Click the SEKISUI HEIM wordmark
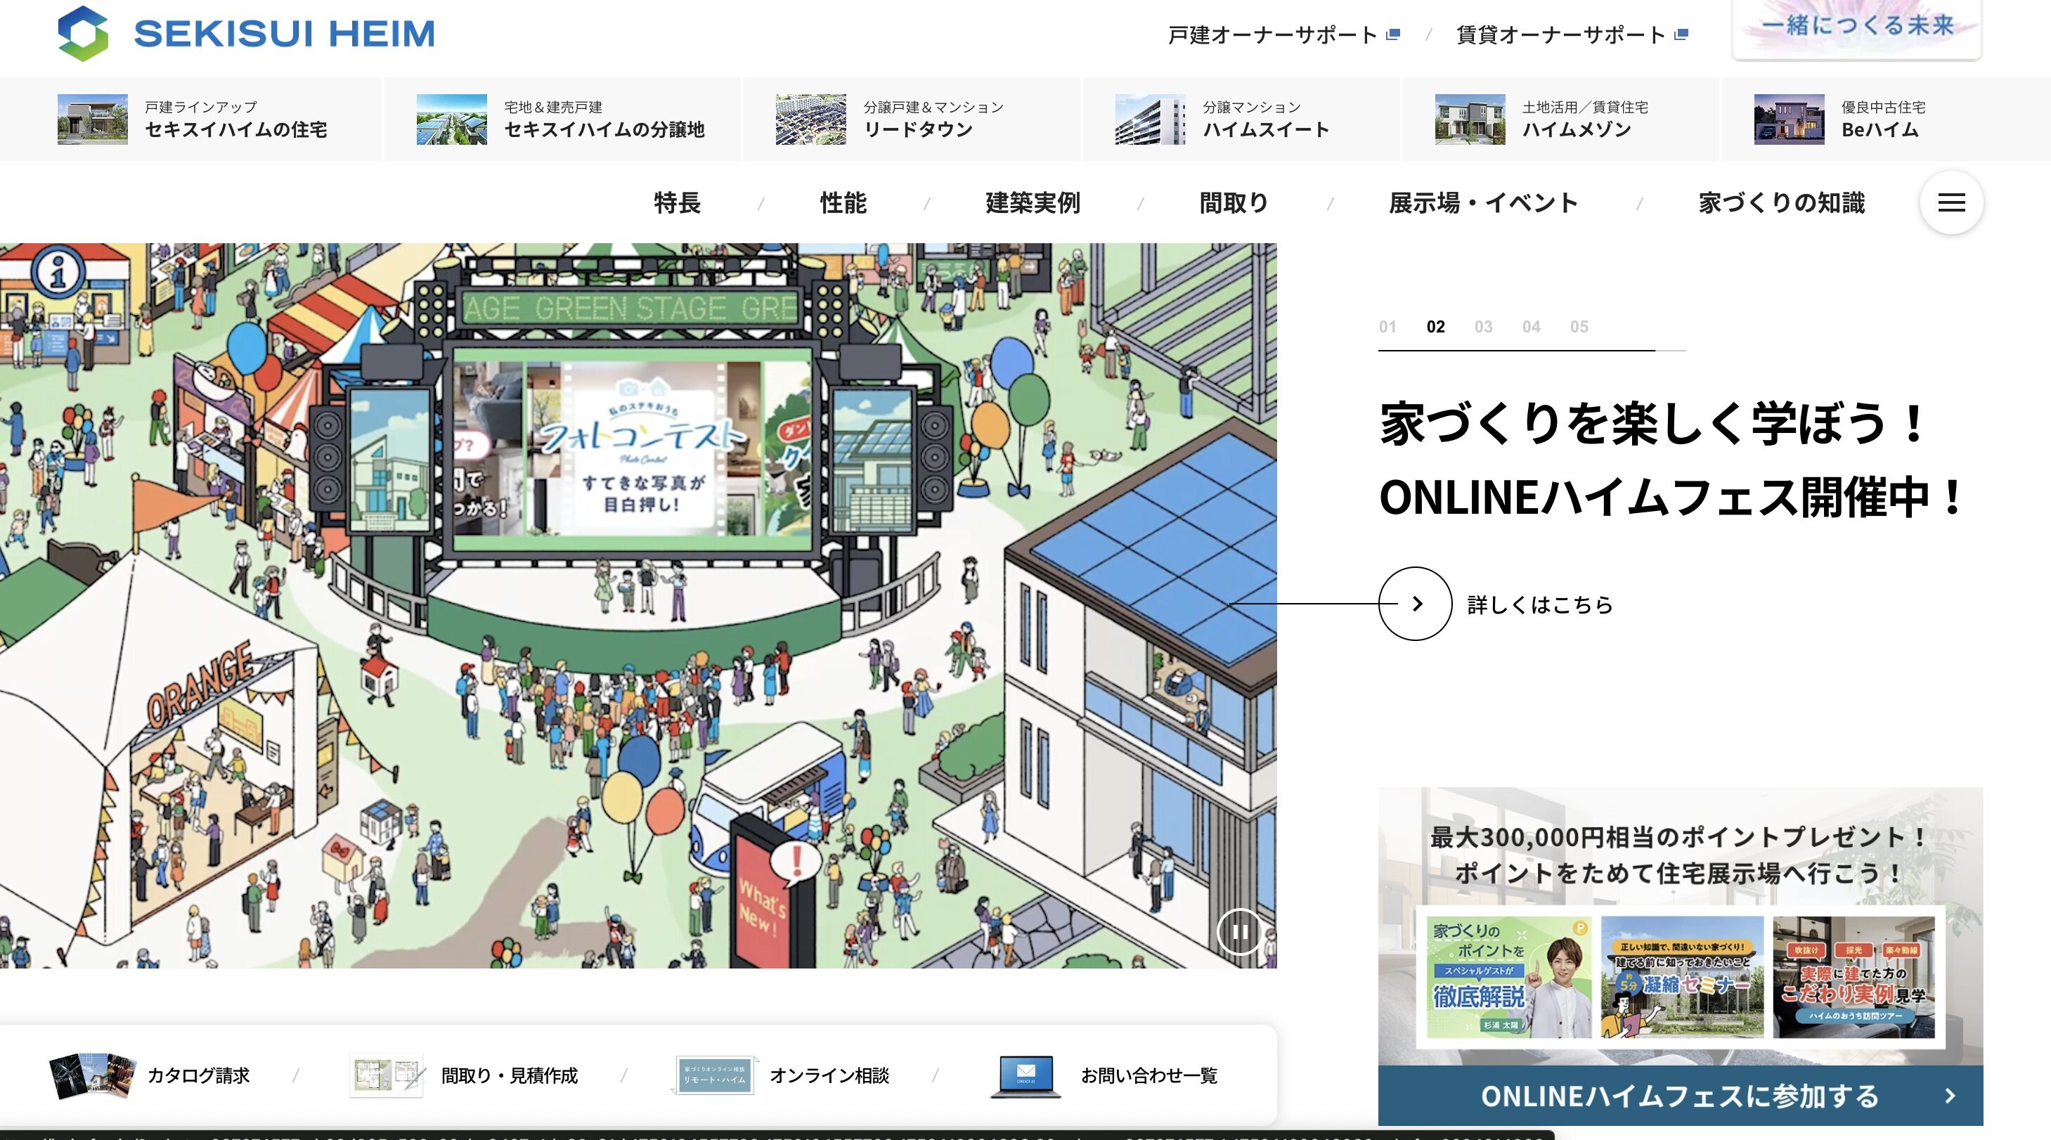This screenshot has width=2051, height=1140. pyautogui.click(x=284, y=34)
